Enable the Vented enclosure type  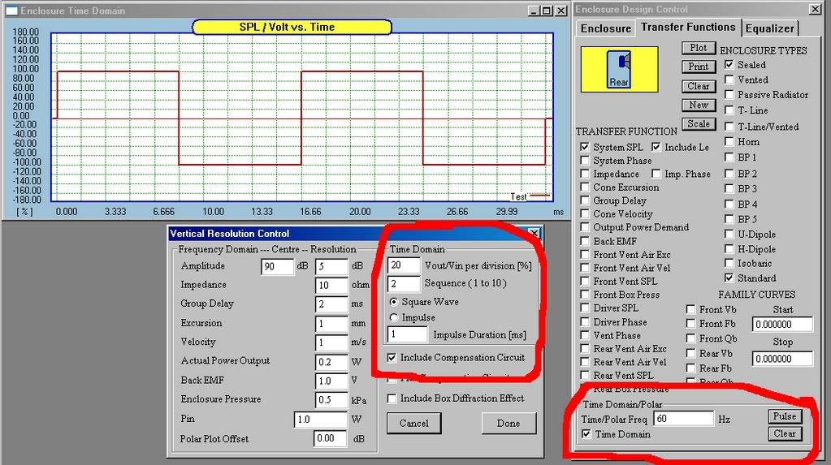point(729,80)
